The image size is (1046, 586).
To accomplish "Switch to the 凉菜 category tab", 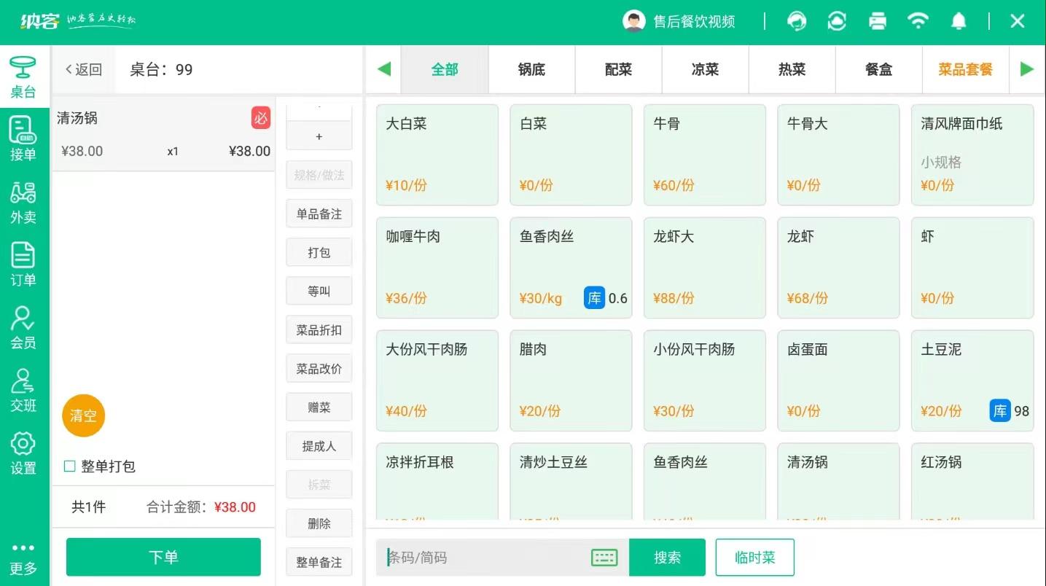I will (704, 69).
